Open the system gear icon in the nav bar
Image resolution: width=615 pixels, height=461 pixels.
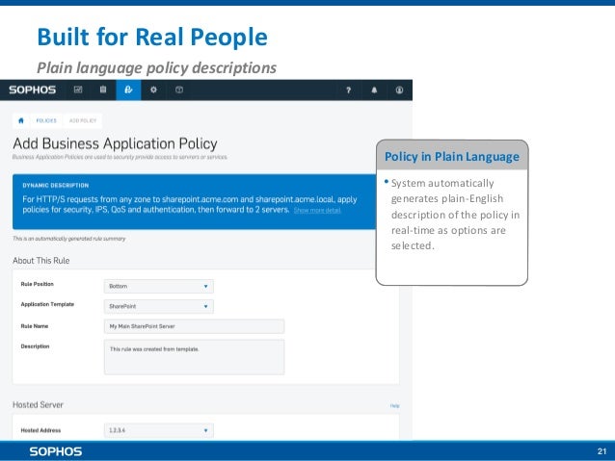point(153,90)
